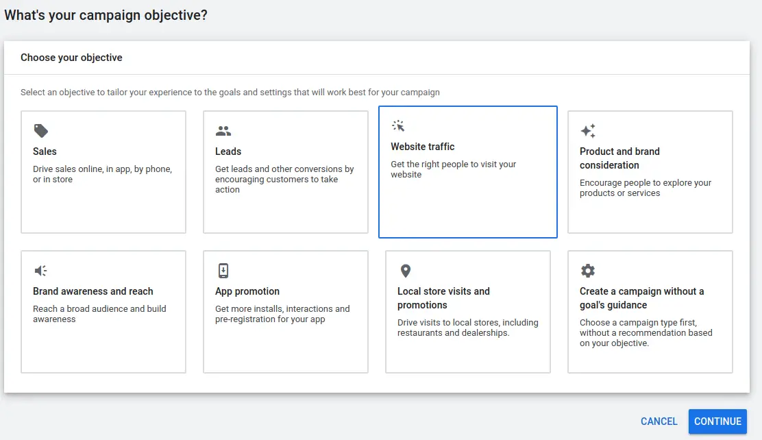Click the price tag icon on Sales card
This screenshot has width=762, height=440.
click(40, 130)
